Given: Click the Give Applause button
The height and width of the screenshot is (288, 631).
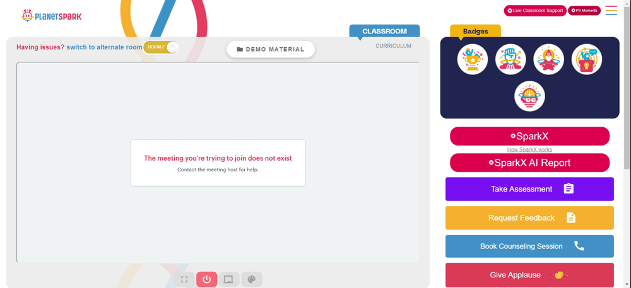Looking at the screenshot, I should 529,275.
